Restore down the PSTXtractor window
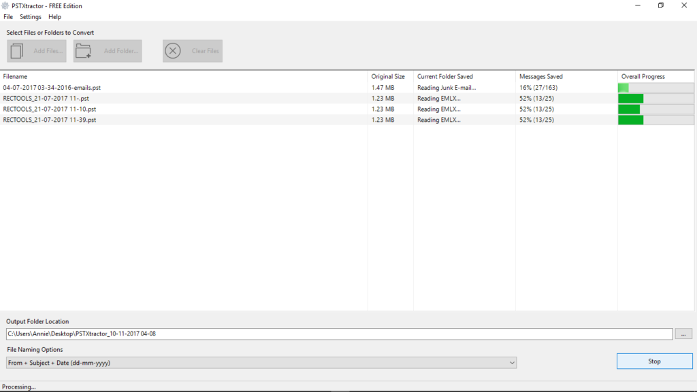The height and width of the screenshot is (392, 697). pos(660,5)
